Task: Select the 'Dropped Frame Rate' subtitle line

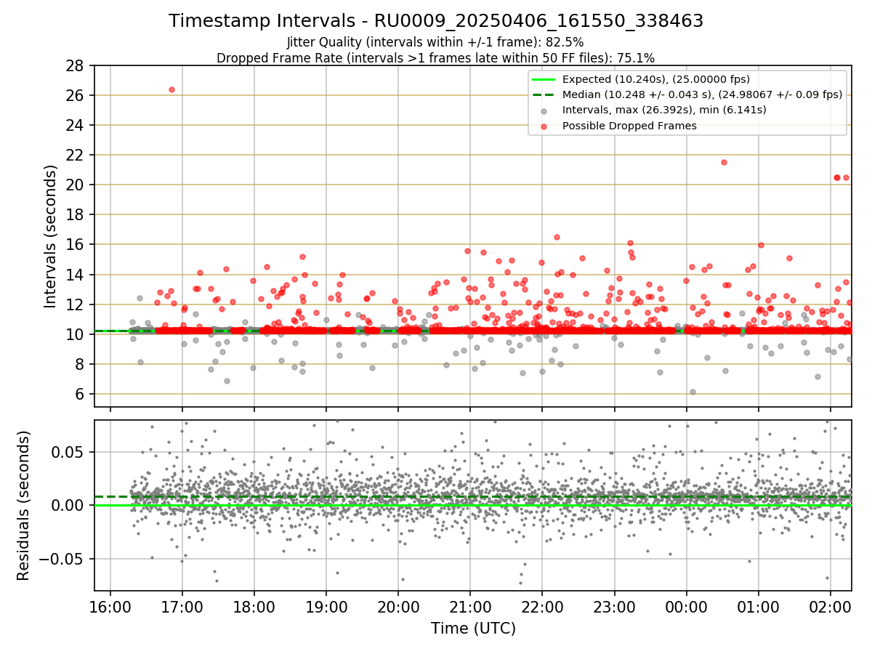Action: click(436, 57)
